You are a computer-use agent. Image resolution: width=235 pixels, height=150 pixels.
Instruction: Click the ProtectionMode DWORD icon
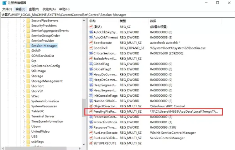pyautogui.click(x=91, y=122)
